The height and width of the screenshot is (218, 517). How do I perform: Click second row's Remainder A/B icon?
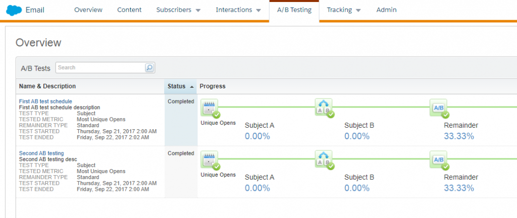click(439, 160)
